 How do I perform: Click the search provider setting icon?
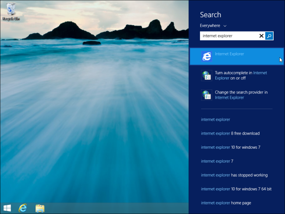(x=207, y=95)
